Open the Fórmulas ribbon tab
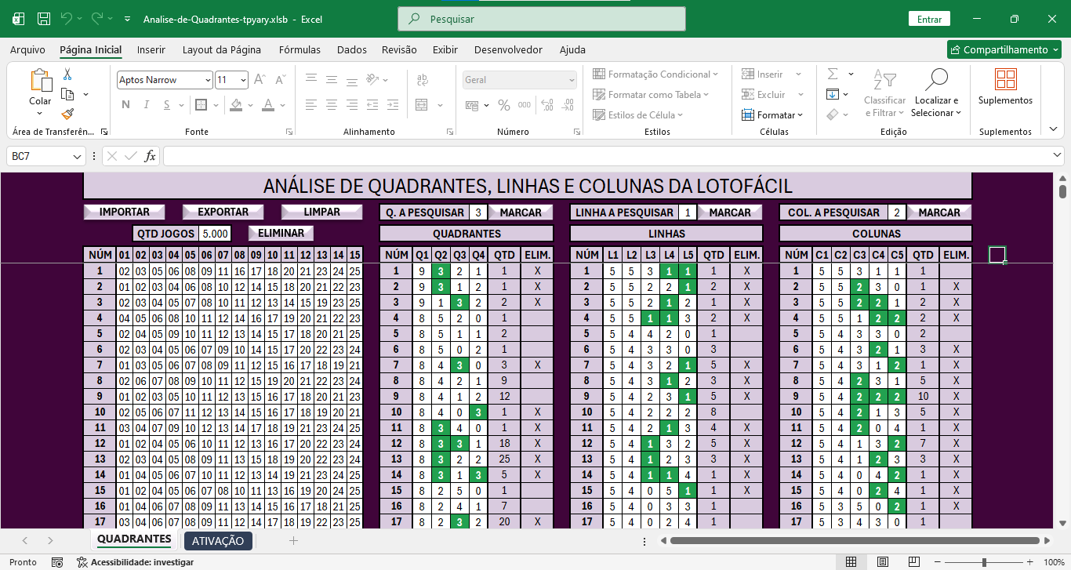The image size is (1071, 570). pos(300,49)
